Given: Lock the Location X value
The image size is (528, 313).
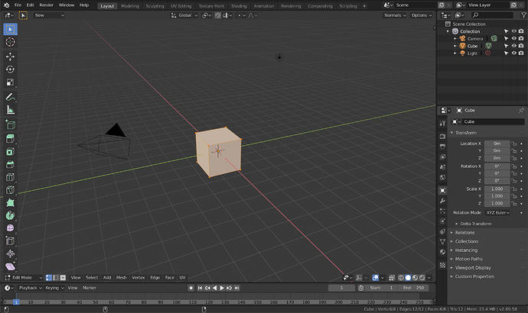Looking at the screenshot, I should coord(514,144).
